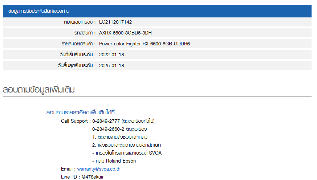Click the Call Support label
Image resolution: width=317 pixels, height=180 pixels.
click(x=74, y=121)
